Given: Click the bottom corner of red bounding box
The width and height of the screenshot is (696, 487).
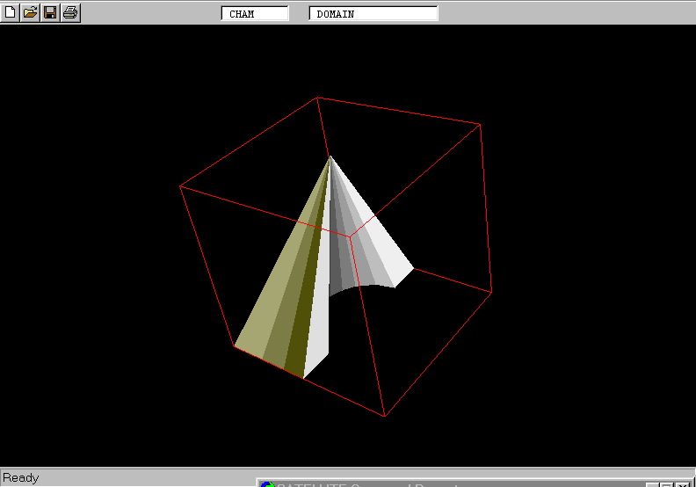Looking at the screenshot, I should 384,416.
